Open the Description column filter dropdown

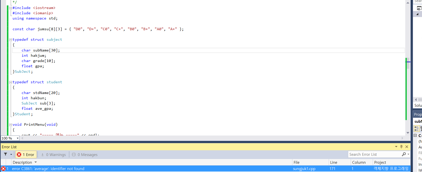pyautogui.click(x=36, y=162)
